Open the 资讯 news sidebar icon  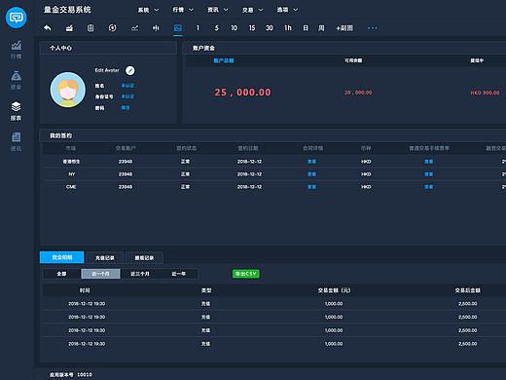click(16, 141)
